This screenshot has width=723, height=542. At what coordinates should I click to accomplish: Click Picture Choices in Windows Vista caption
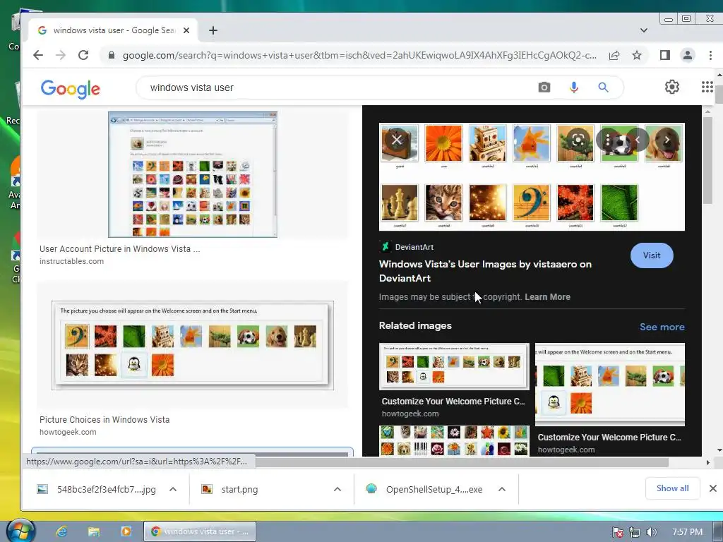coord(104,419)
